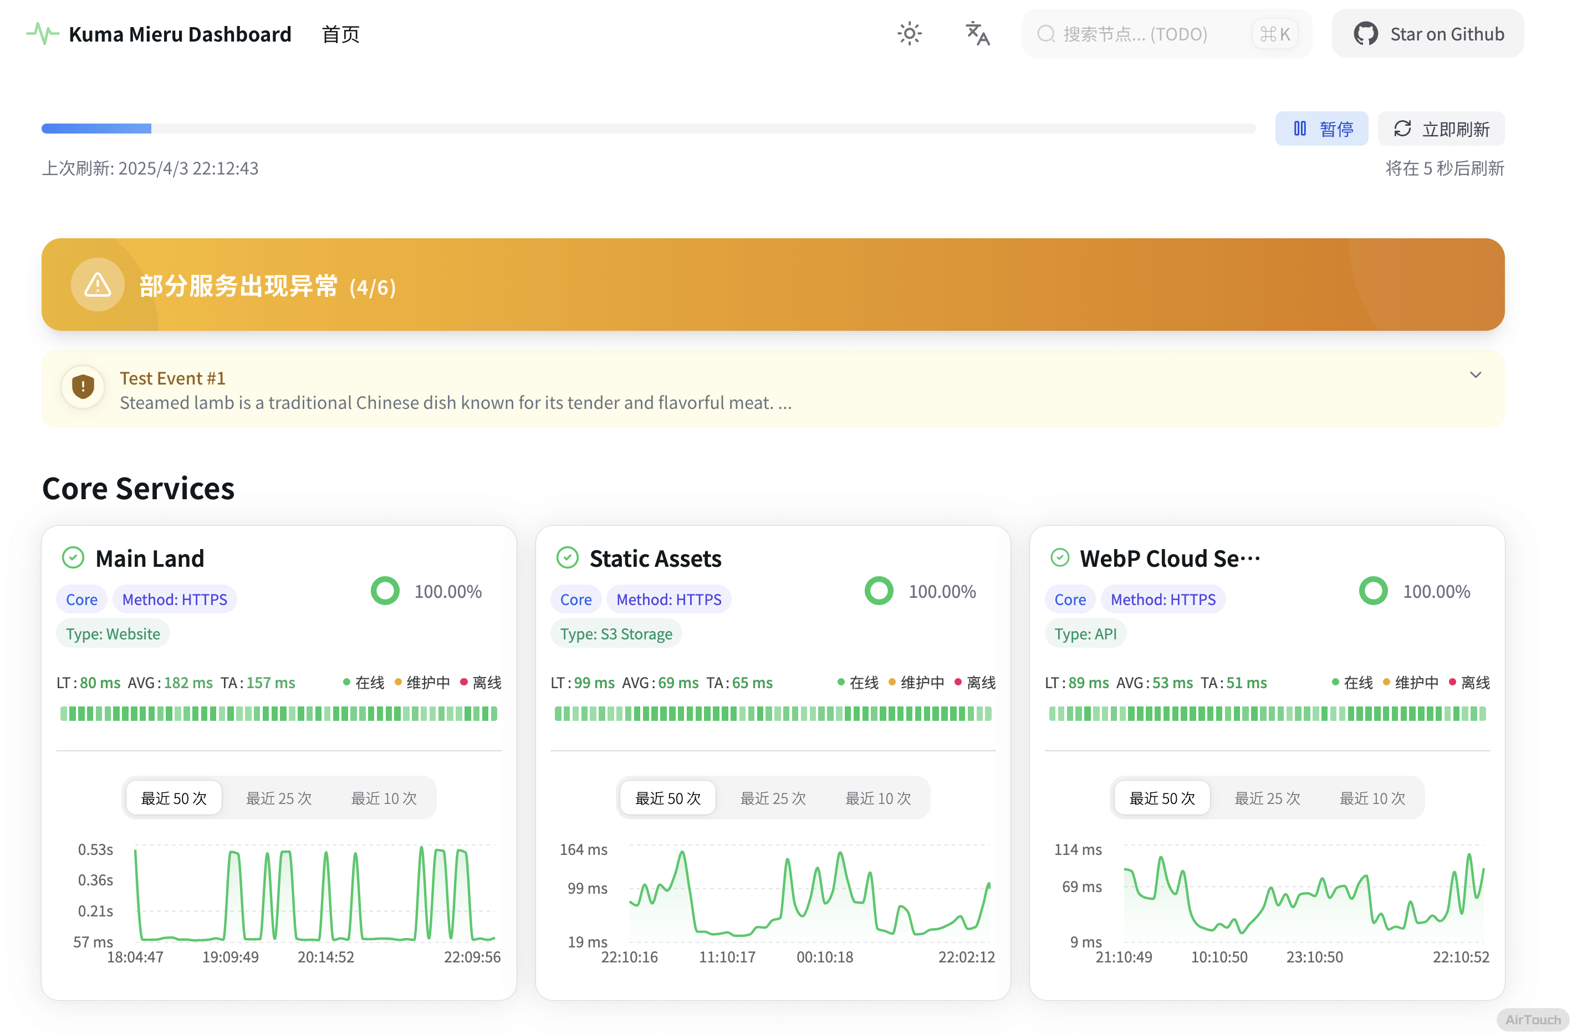Click the blue refresh countdown progress bar

(x=96, y=129)
